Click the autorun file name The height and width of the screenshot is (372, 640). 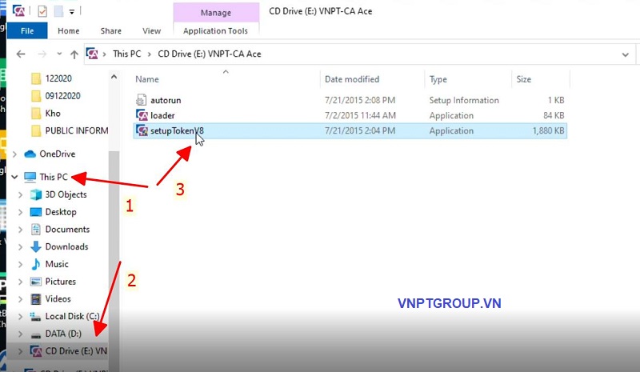166,101
